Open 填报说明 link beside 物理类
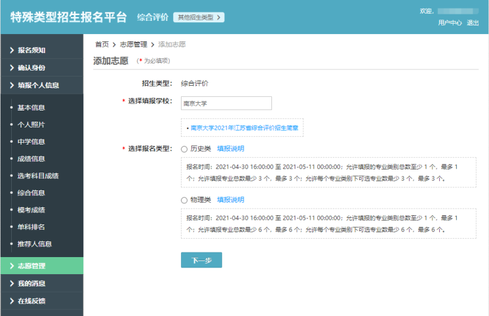This screenshot has height=316, width=489. click(231, 200)
